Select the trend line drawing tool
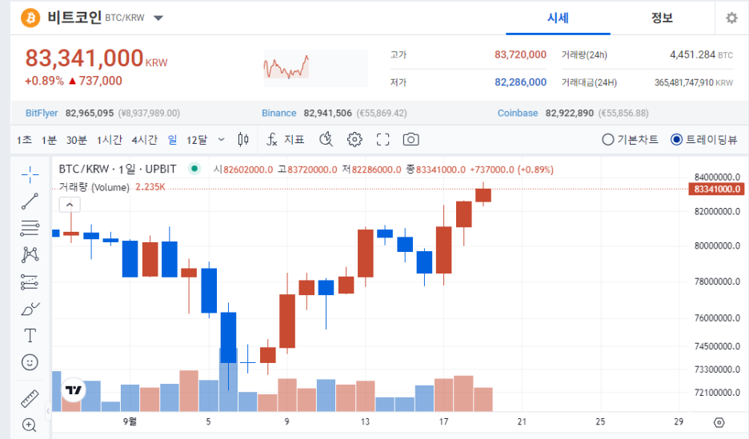Image resolution: width=749 pixels, height=439 pixels. click(30, 202)
